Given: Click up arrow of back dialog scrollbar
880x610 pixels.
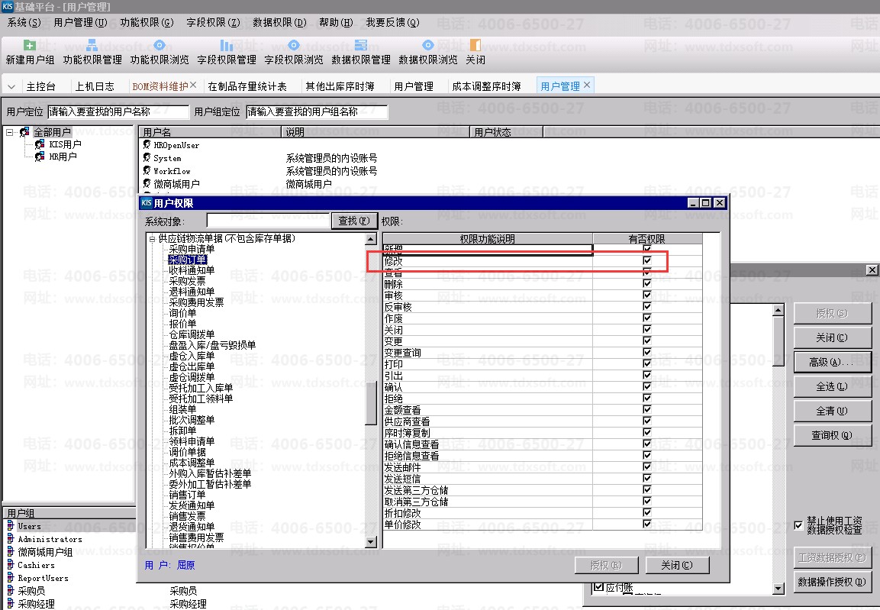Looking at the screenshot, I should [x=778, y=310].
